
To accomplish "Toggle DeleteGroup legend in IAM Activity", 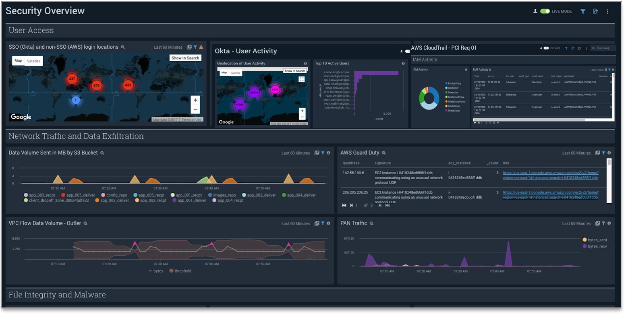I will (x=452, y=111).
